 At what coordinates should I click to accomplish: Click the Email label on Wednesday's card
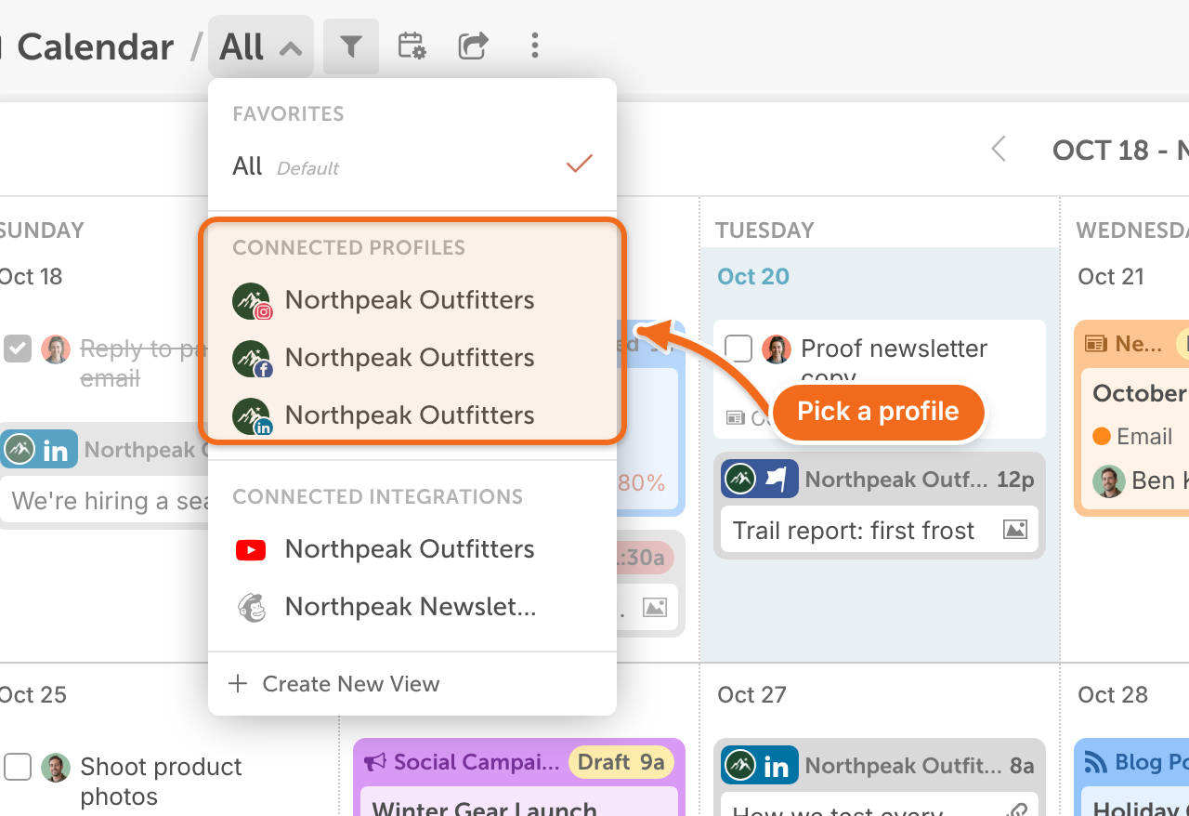coord(1144,437)
